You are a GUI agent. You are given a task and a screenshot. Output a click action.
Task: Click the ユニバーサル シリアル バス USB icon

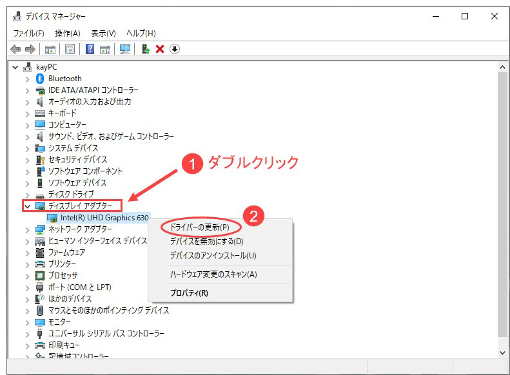(x=40, y=333)
